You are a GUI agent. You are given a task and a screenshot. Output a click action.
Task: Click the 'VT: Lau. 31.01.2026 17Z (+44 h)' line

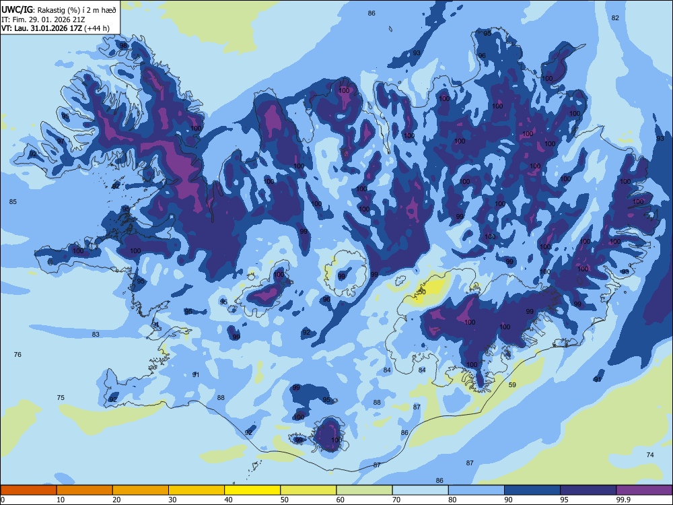click(x=55, y=28)
